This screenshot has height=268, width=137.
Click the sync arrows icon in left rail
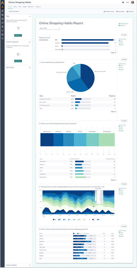[x=2, y=23]
